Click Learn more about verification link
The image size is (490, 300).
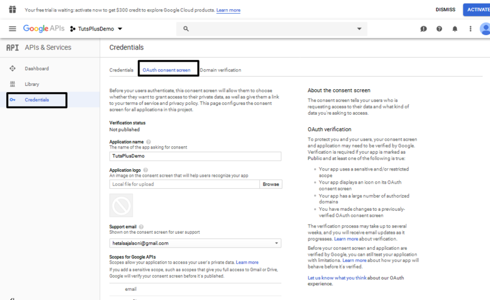coord(346,239)
